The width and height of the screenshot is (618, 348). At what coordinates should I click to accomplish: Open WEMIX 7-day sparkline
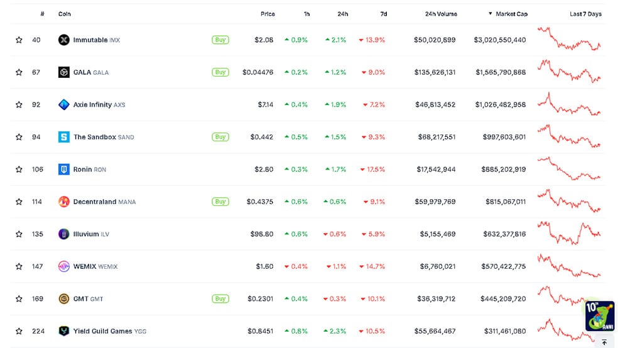pos(569,266)
